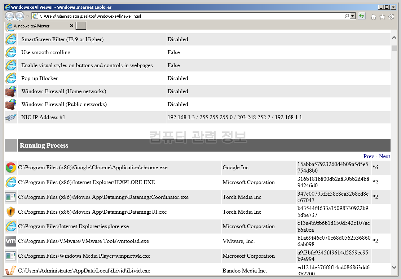This screenshot has height=279, width=401.
Task: Open recent pages dropdown beside Forward button
Action: coord(27,16)
